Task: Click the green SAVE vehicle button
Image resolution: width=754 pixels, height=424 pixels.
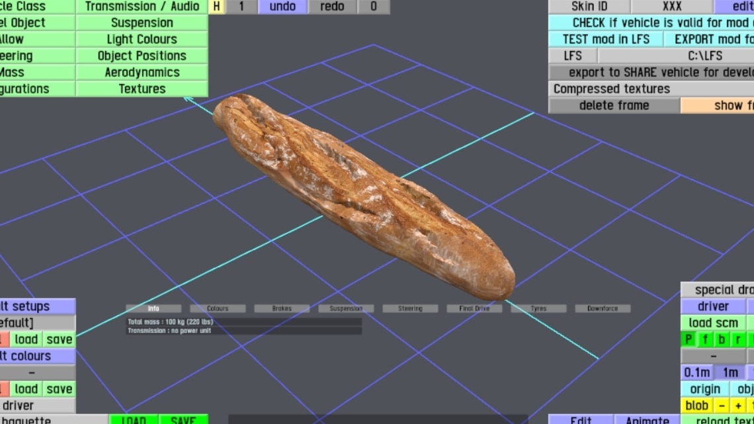Action: [x=183, y=419]
